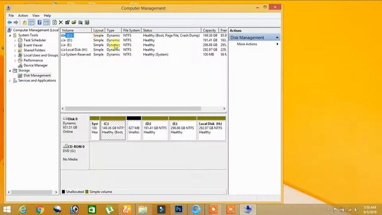Screen dimensions: 382x215
Task: Open the Help menu
Action: click(47, 16)
